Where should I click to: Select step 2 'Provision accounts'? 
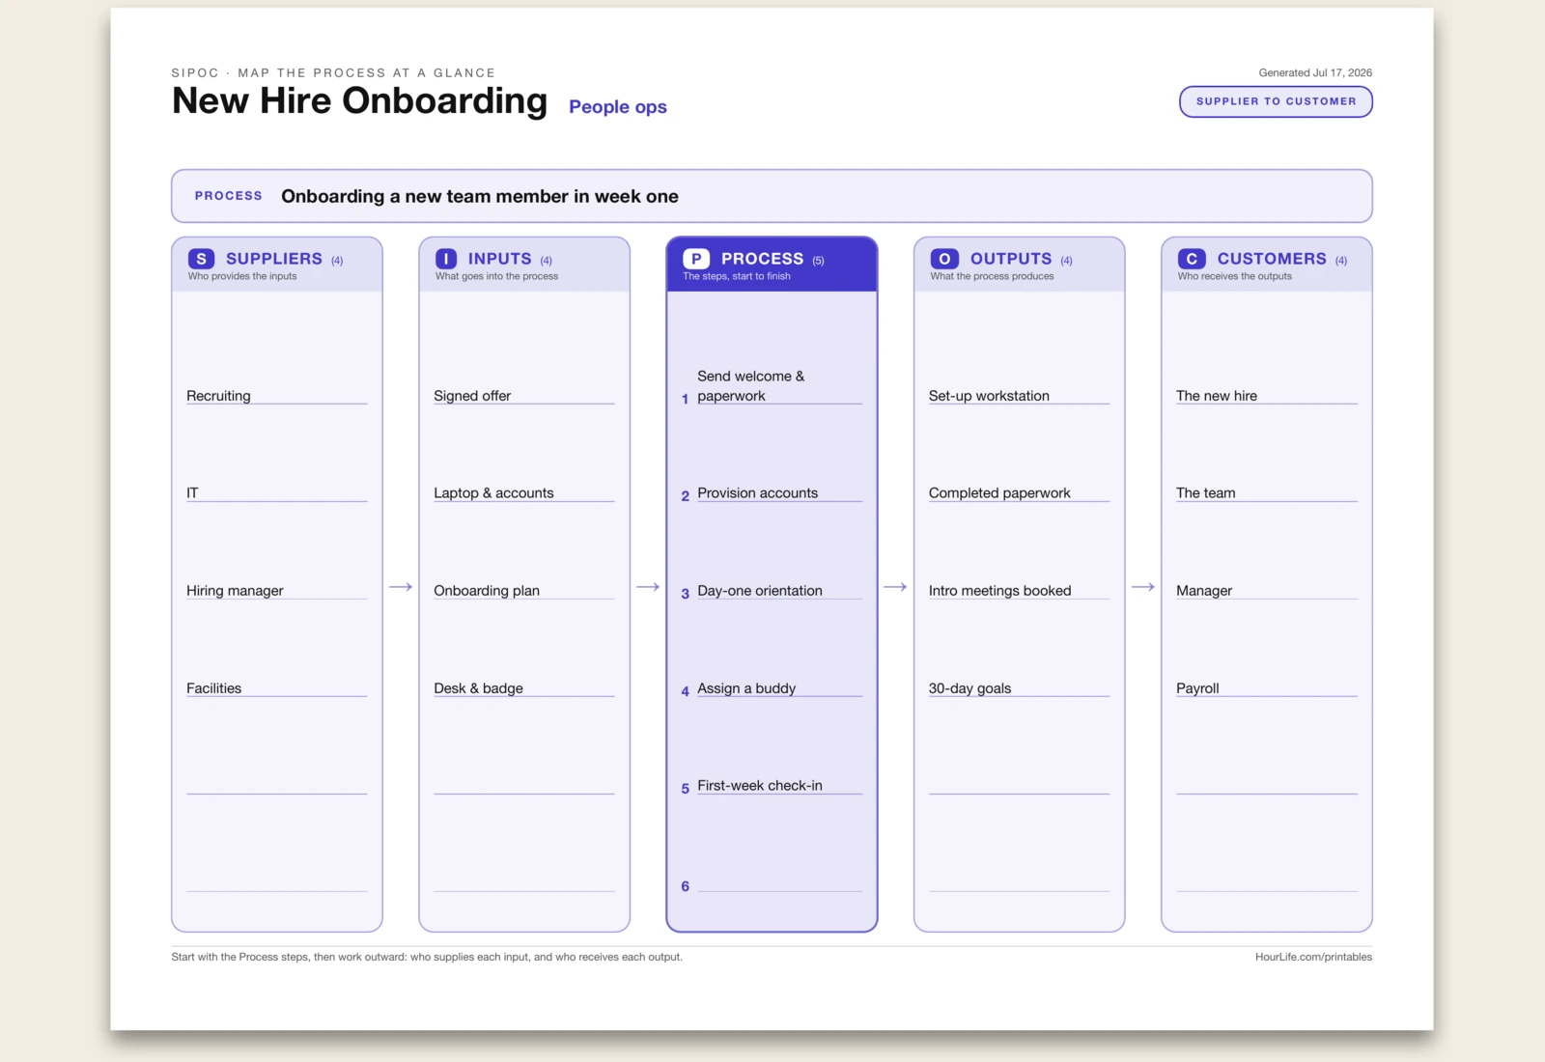click(x=757, y=493)
